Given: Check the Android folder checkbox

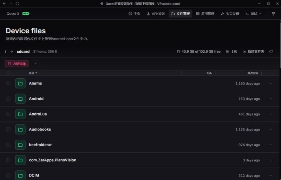Looking at the screenshot, I should tap(8, 99).
